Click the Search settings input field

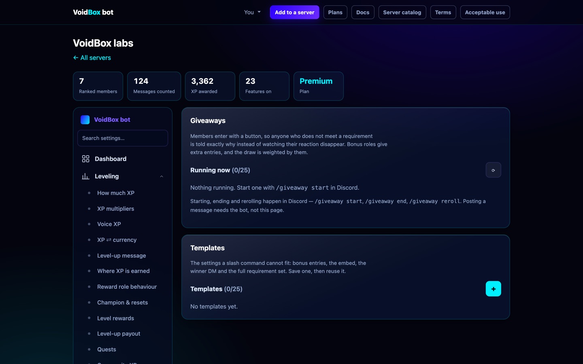coord(123,138)
